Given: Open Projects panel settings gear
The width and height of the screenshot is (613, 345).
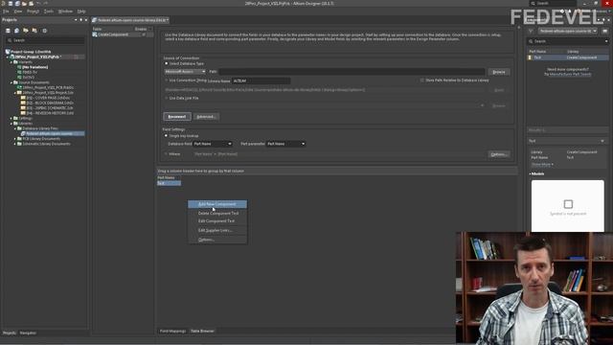Looking at the screenshot, I should click(45, 31).
